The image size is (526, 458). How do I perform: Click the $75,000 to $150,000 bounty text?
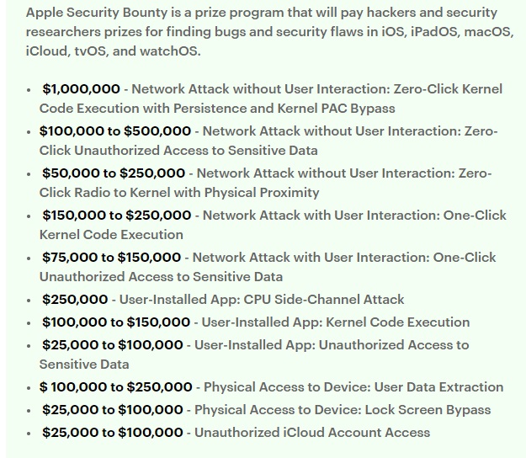[x=111, y=257]
